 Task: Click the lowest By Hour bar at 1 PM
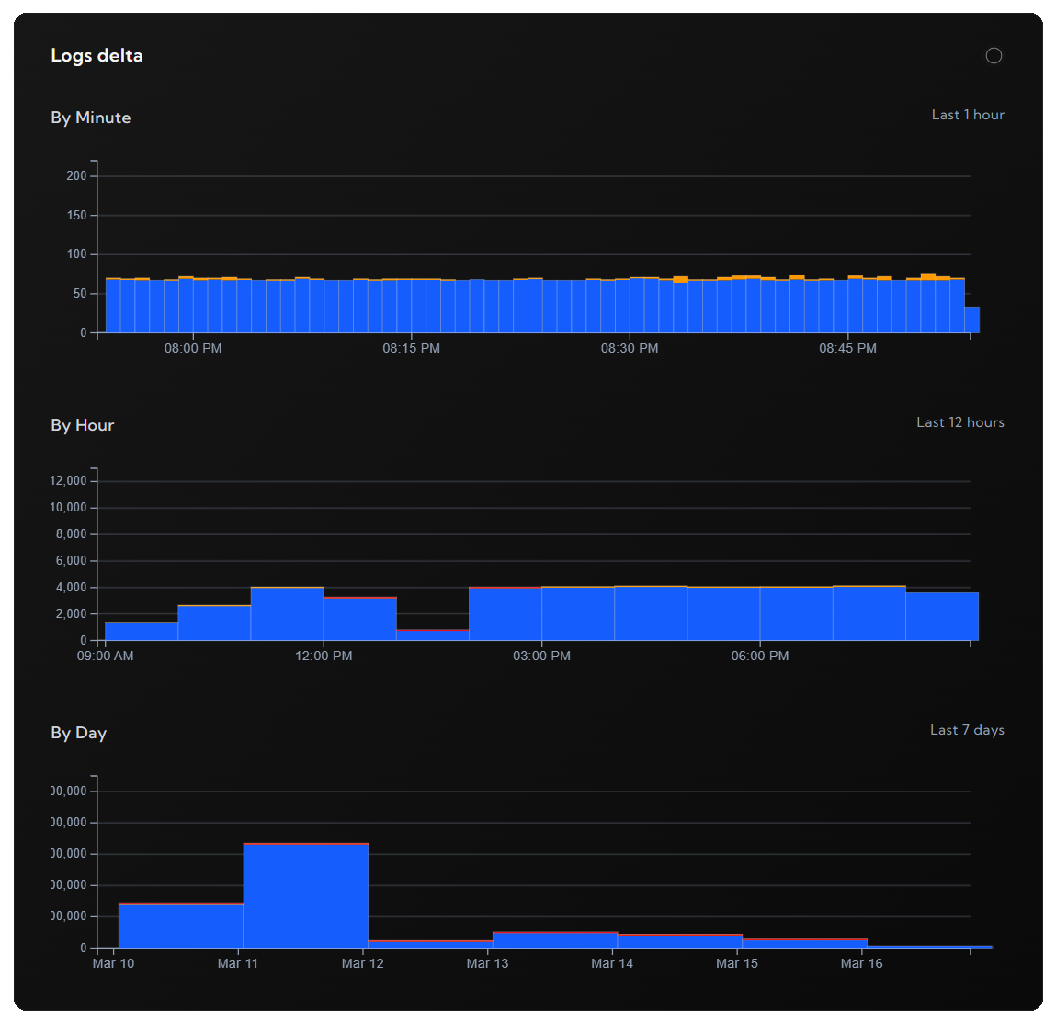(x=433, y=635)
